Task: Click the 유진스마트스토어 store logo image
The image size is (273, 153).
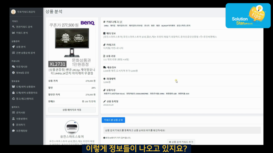Action: click(x=72, y=127)
